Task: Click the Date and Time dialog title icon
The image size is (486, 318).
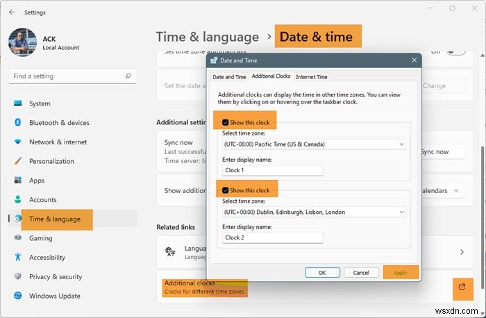Action: 214,60
